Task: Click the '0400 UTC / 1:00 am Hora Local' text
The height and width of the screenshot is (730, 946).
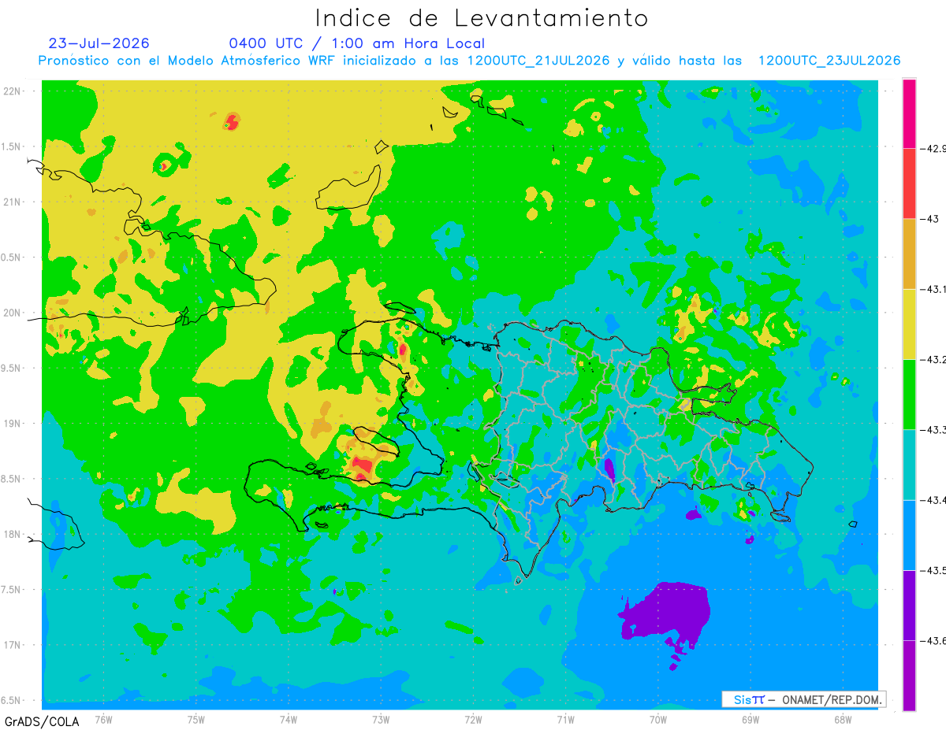Action: [x=357, y=43]
